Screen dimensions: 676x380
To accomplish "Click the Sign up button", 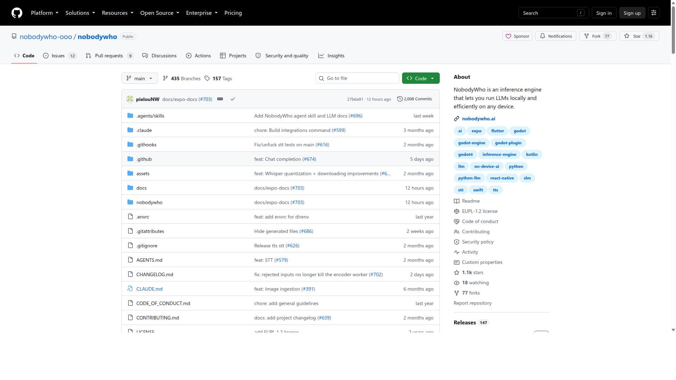I will click(632, 13).
